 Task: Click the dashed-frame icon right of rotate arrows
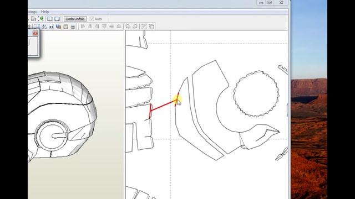pyautogui.click(x=144, y=27)
